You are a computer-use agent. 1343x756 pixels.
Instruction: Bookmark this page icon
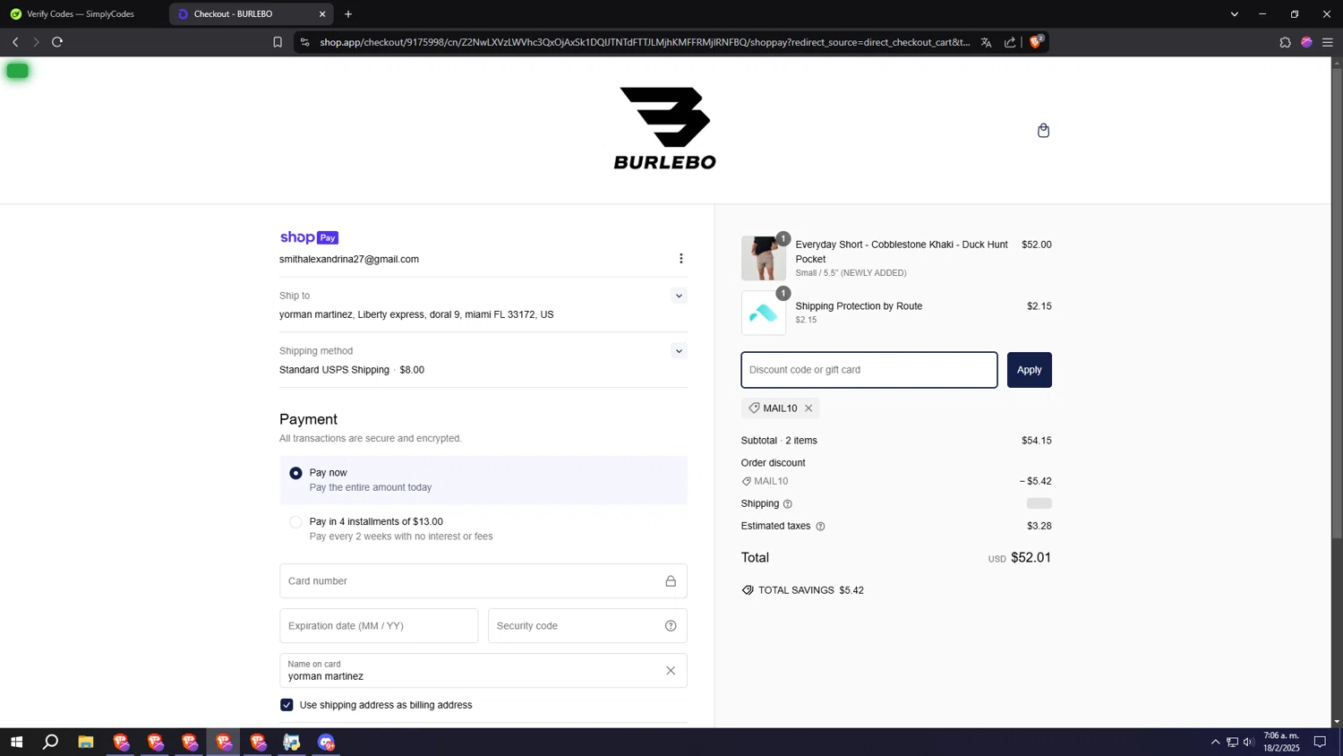click(278, 42)
